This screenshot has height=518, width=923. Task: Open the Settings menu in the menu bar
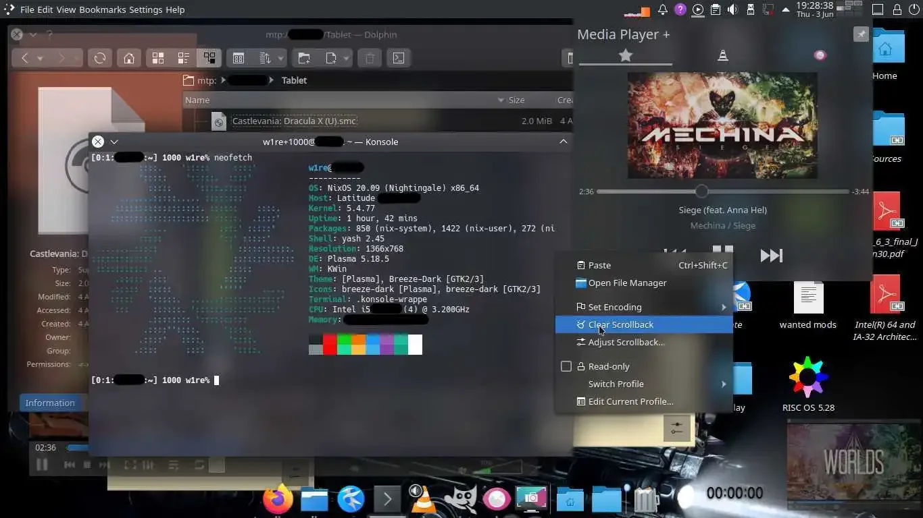pyautogui.click(x=146, y=9)
